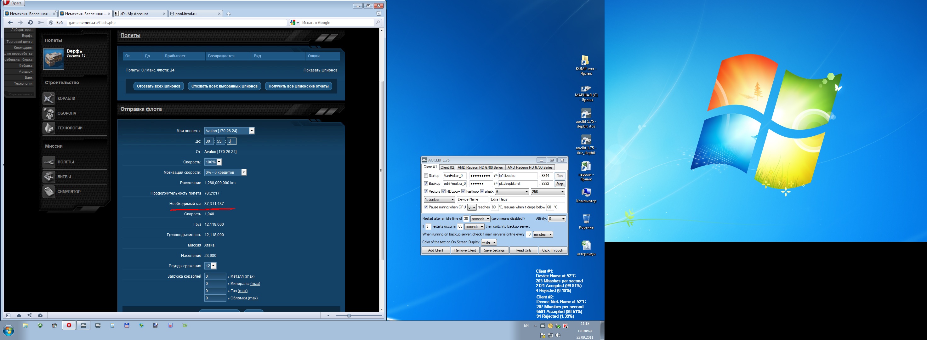Screen dimensions: 927x340
Task: Click Add Client button
Action: click(435, 250)
